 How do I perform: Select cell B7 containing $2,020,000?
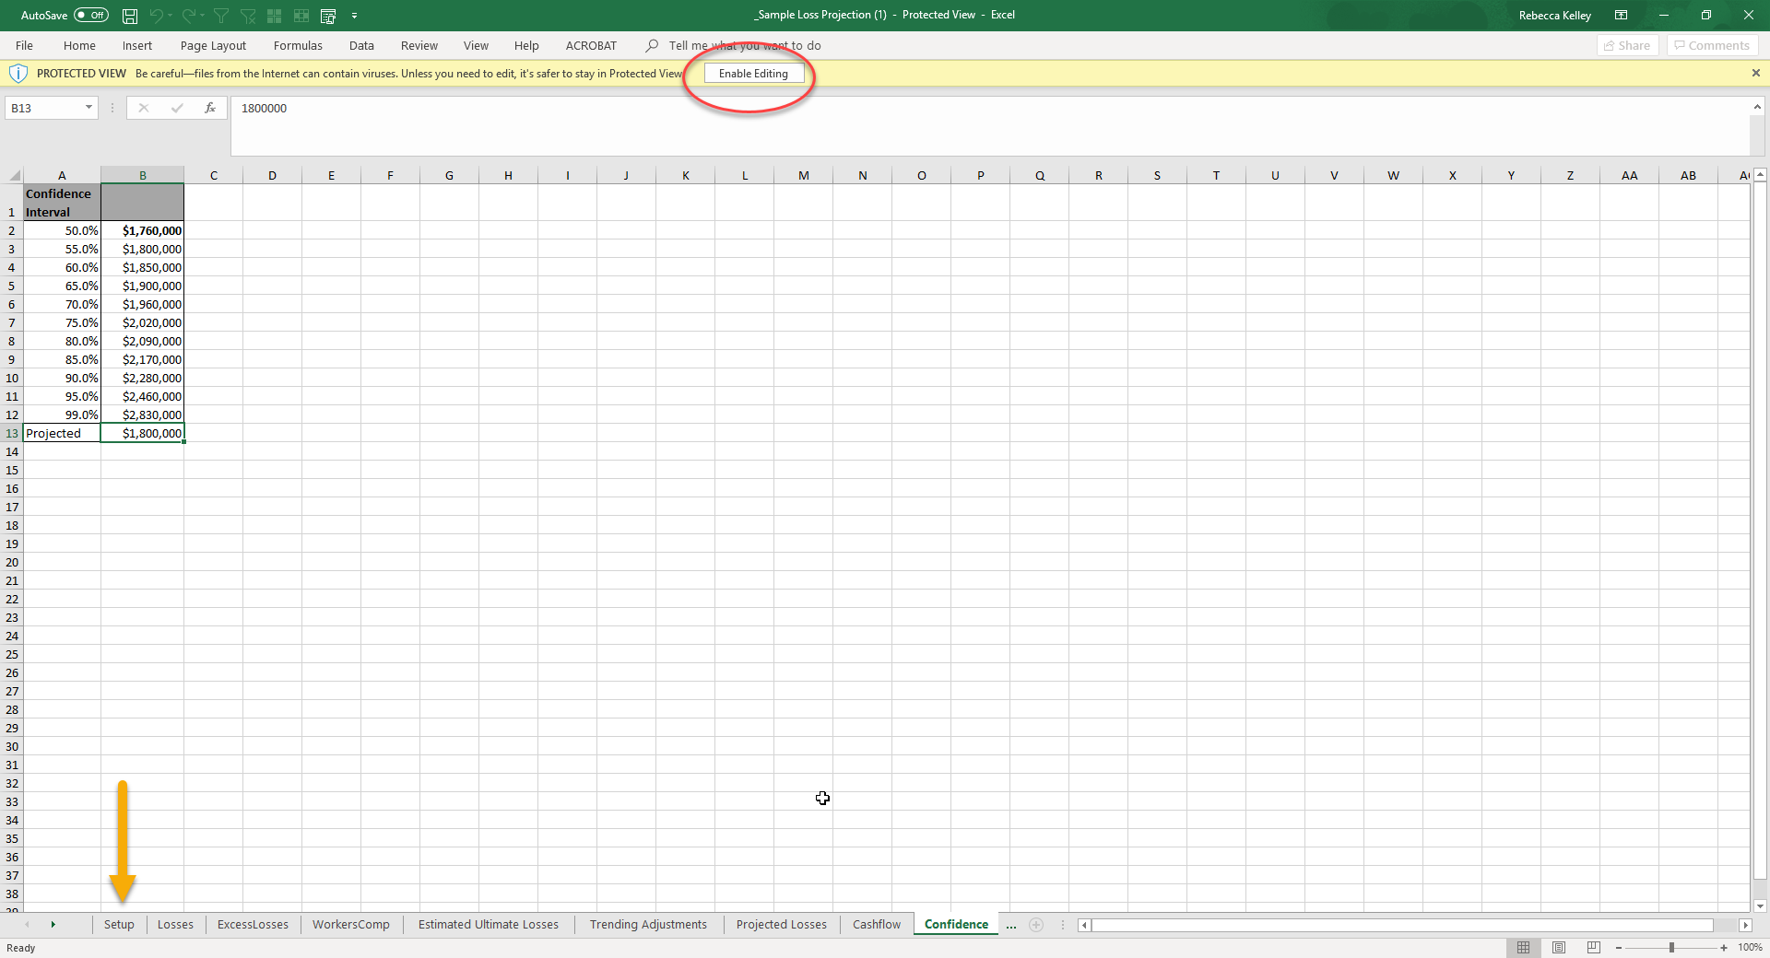143,322
